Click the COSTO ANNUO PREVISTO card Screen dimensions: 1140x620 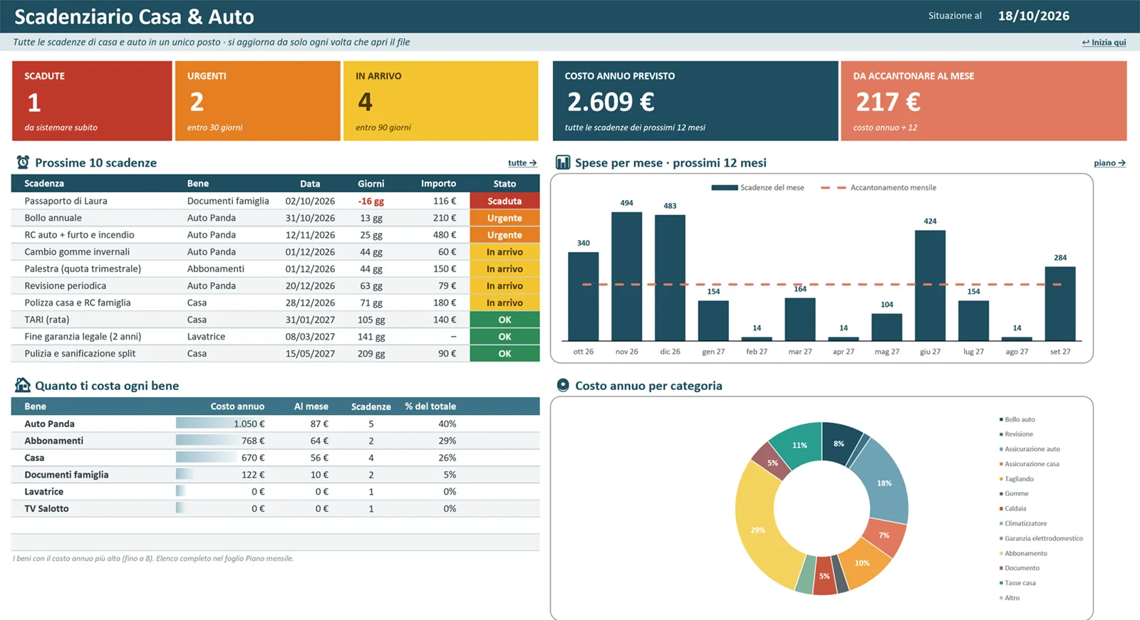click(695, 101)
